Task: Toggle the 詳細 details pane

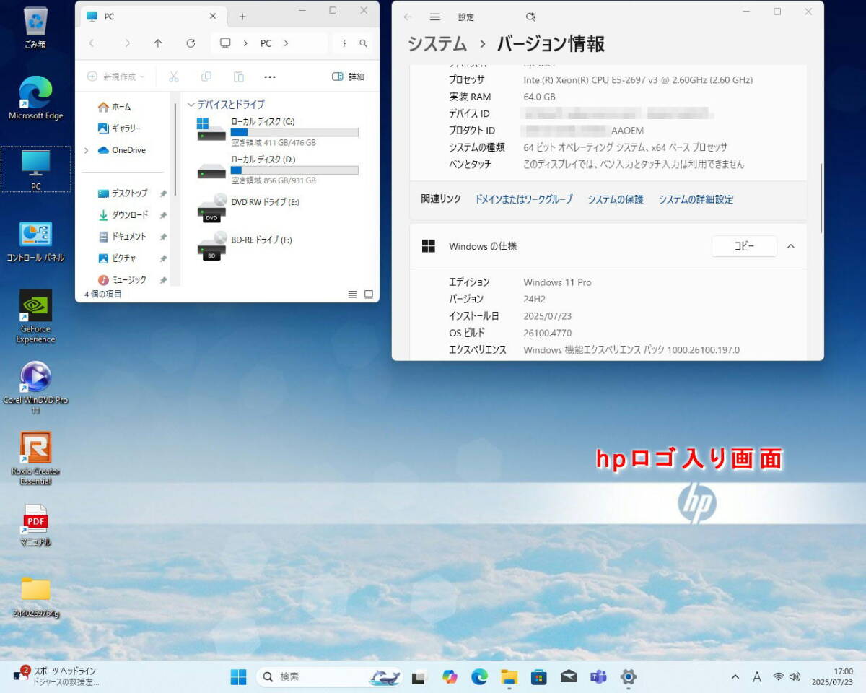Action: click(x=348, y=77)
